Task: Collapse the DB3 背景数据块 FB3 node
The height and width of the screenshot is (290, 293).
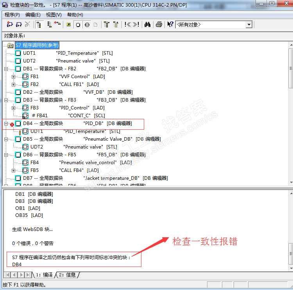Action: click(x=6, y=100)
